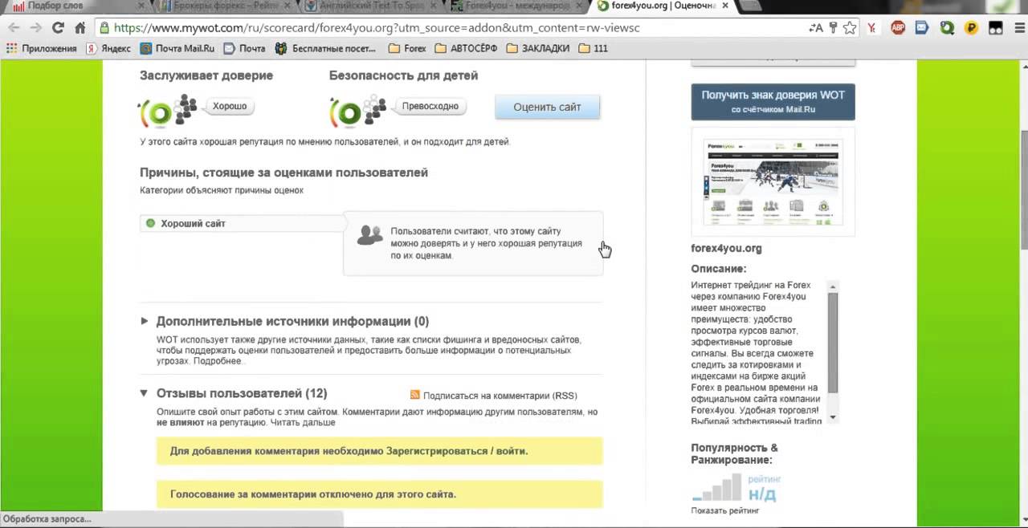This screenshot has height=528, width=1028.
Task: Open the 111 bookmarks folder
Action: [593, 48]
